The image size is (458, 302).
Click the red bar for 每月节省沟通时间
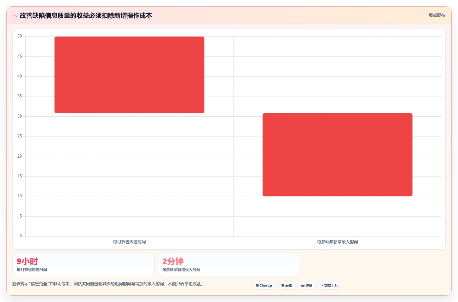coord(129,75)
